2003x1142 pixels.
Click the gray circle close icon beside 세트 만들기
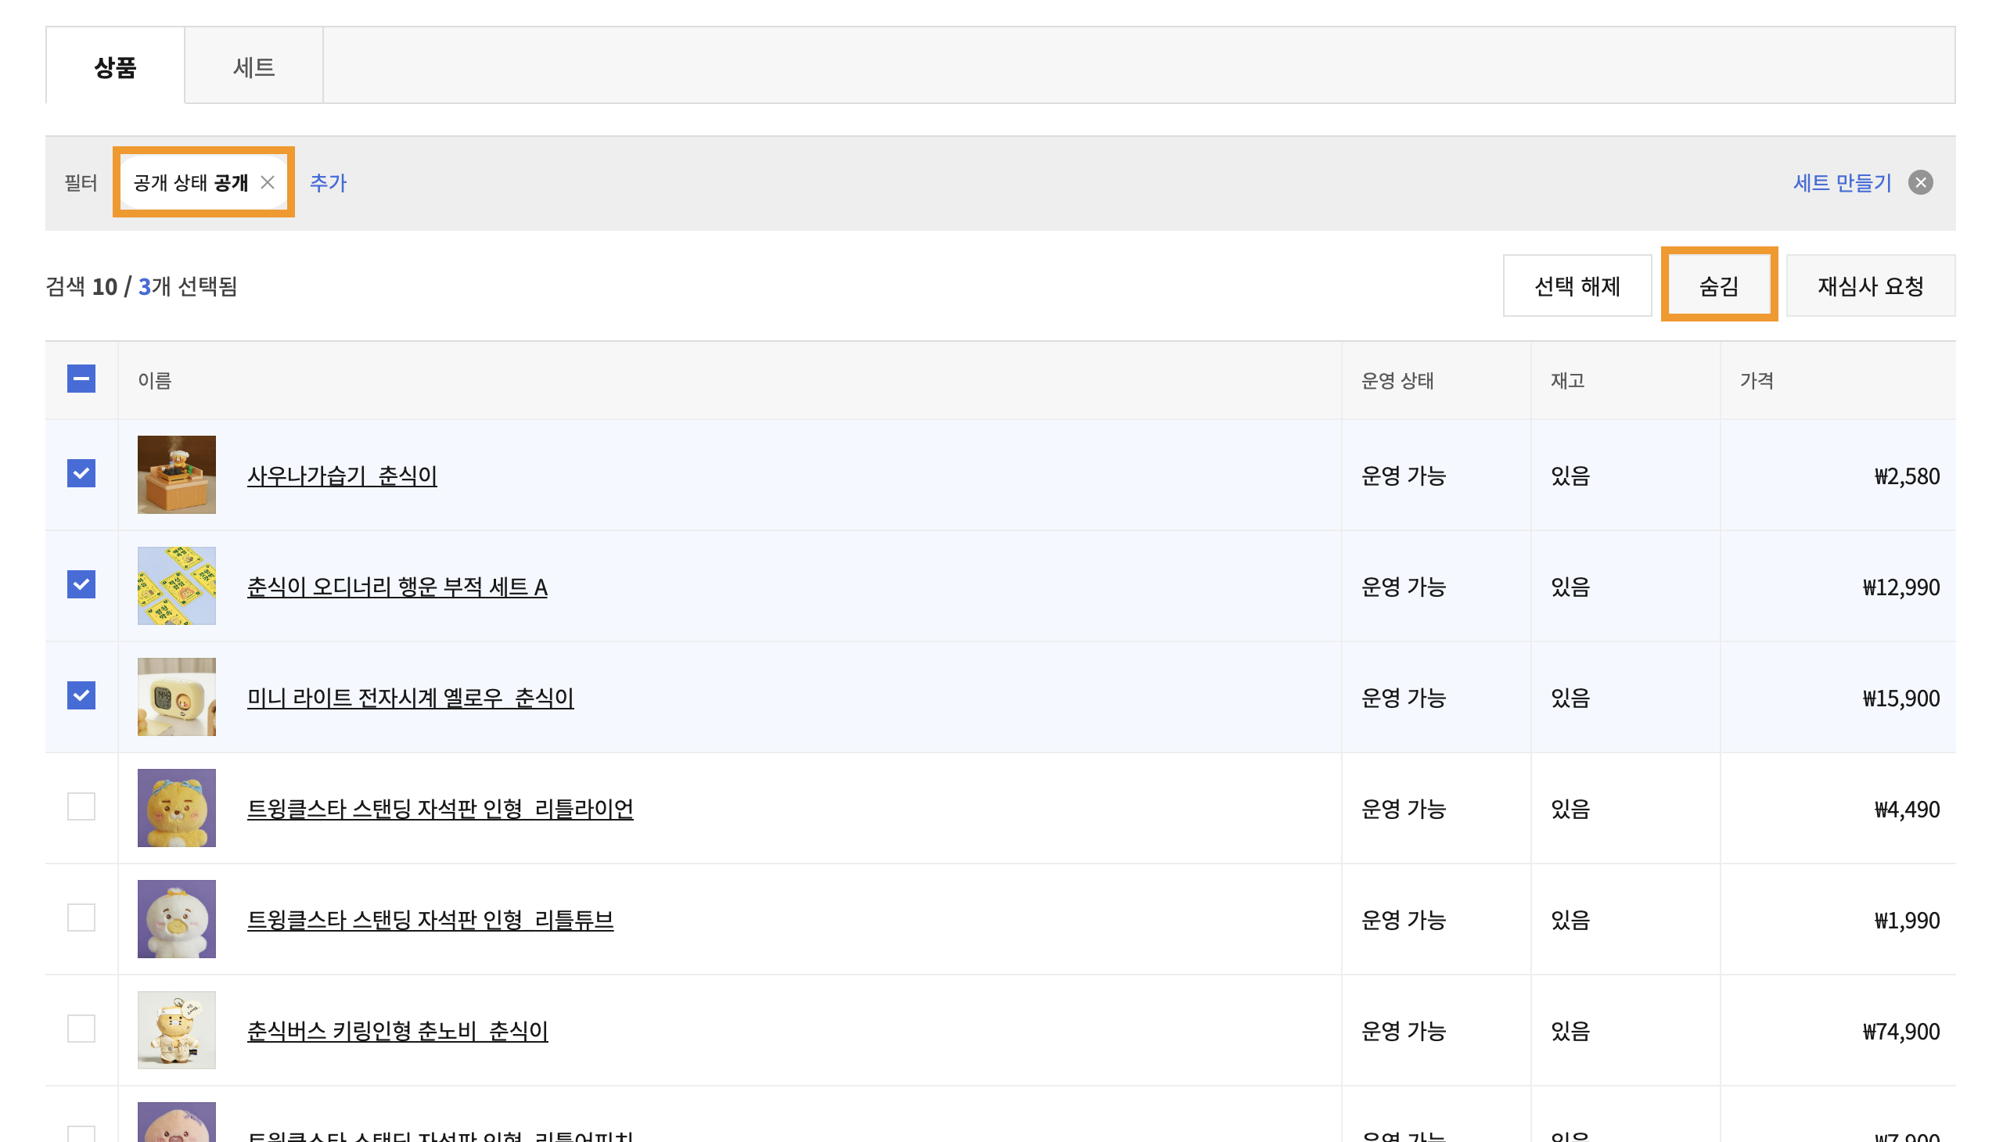(x=1919, y=183)
